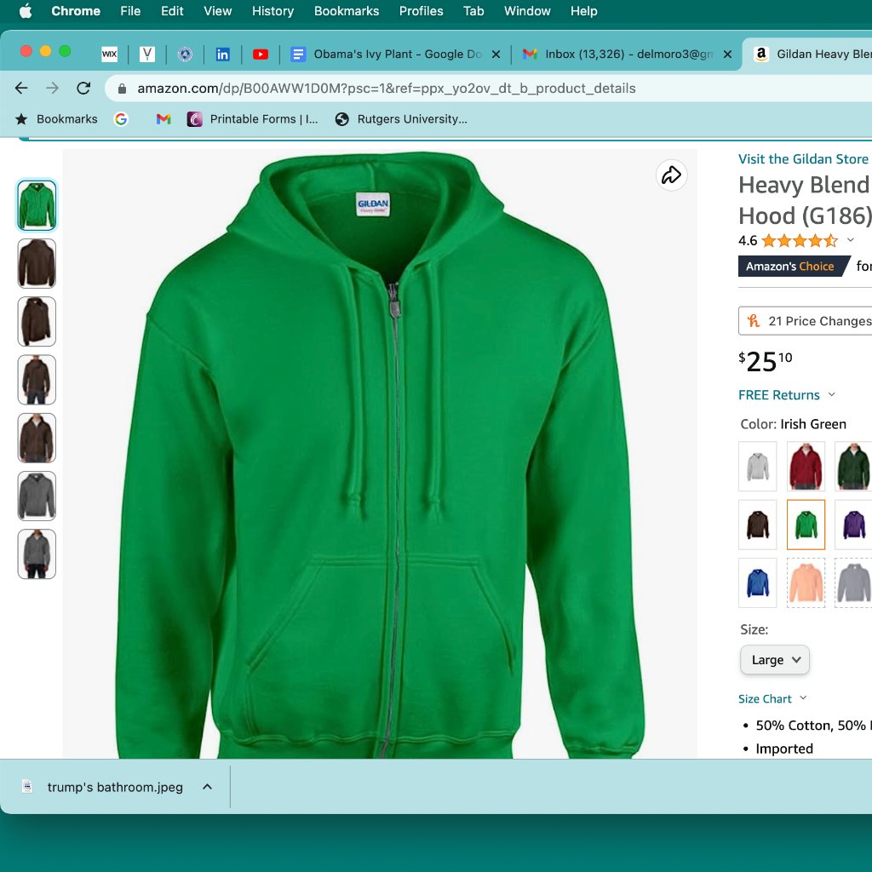872x872 pixels.
Task: Open the View menu
Action: click(x=217, y=11)
